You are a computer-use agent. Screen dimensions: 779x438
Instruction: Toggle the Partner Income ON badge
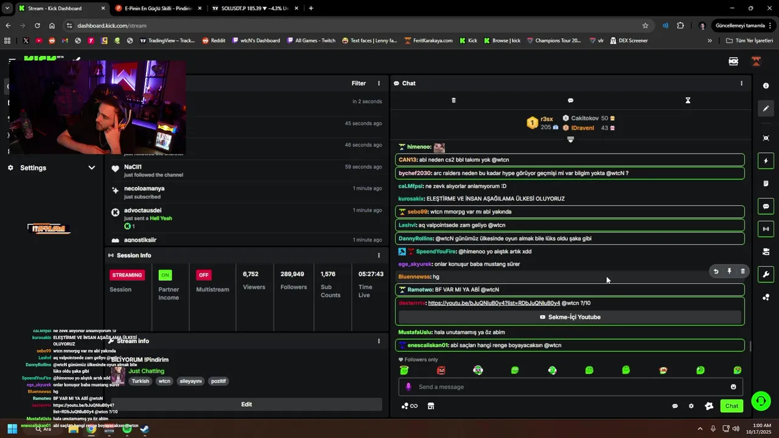165,275
